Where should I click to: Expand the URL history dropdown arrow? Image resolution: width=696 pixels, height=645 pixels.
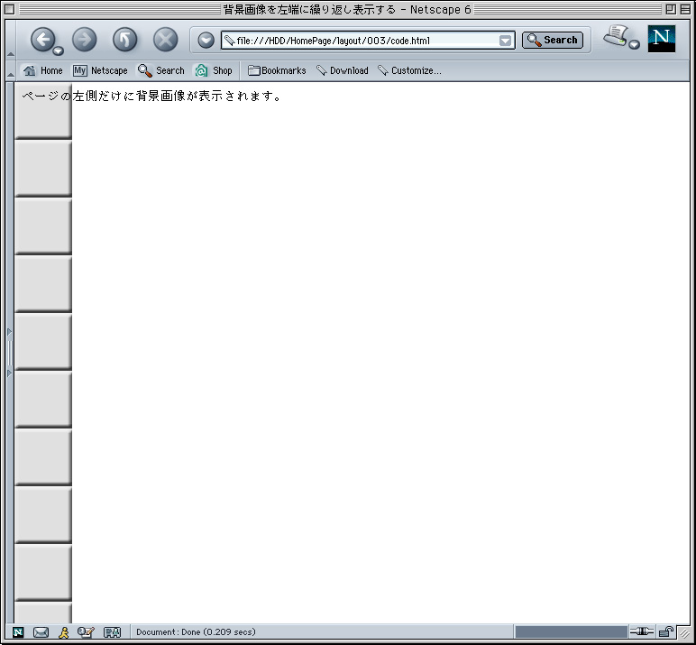(505, 41)
